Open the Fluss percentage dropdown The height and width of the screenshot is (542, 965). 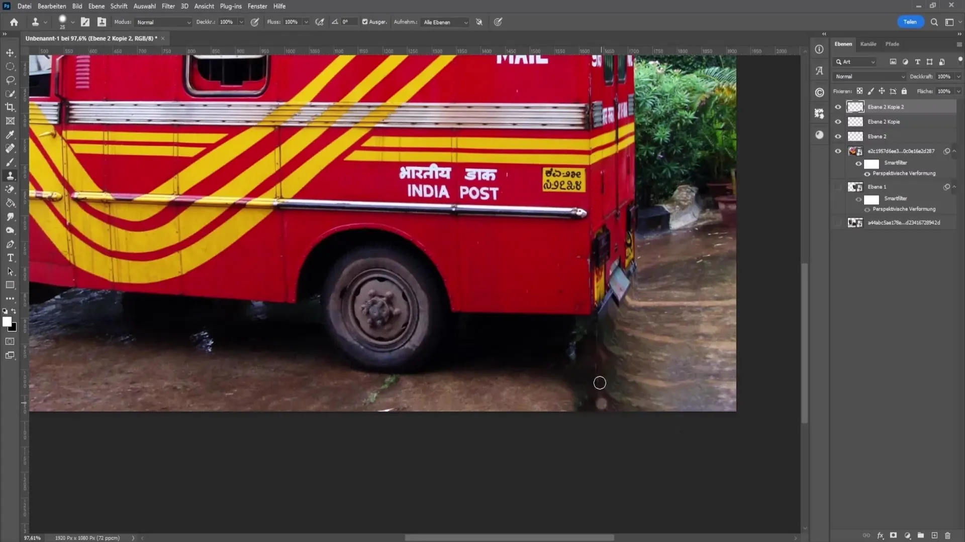click(x=306, y=22)
